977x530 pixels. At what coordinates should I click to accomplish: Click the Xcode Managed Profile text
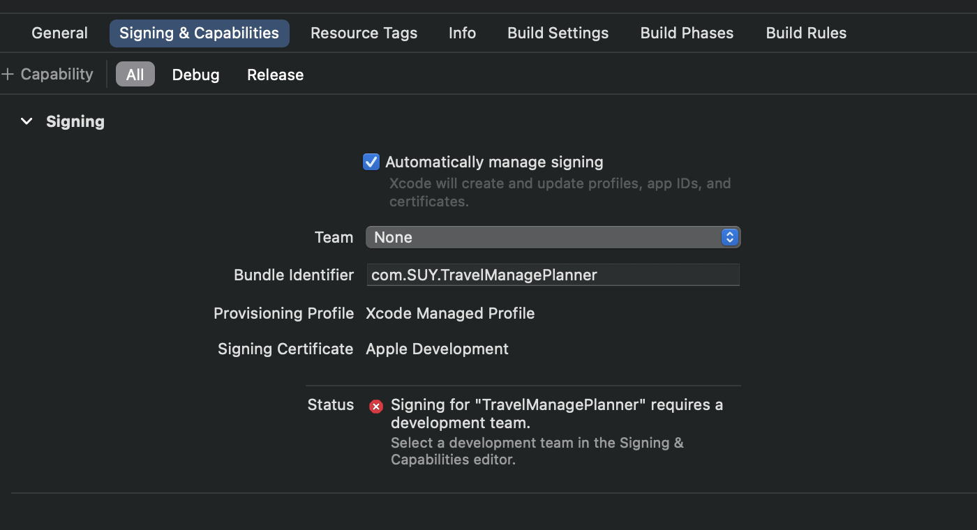click(450, 313)
